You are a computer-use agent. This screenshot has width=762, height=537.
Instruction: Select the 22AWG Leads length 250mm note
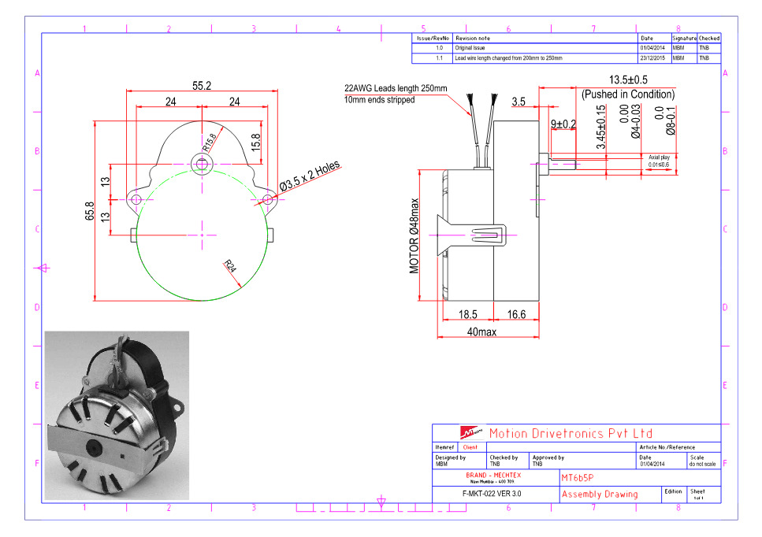coord(396,88)
